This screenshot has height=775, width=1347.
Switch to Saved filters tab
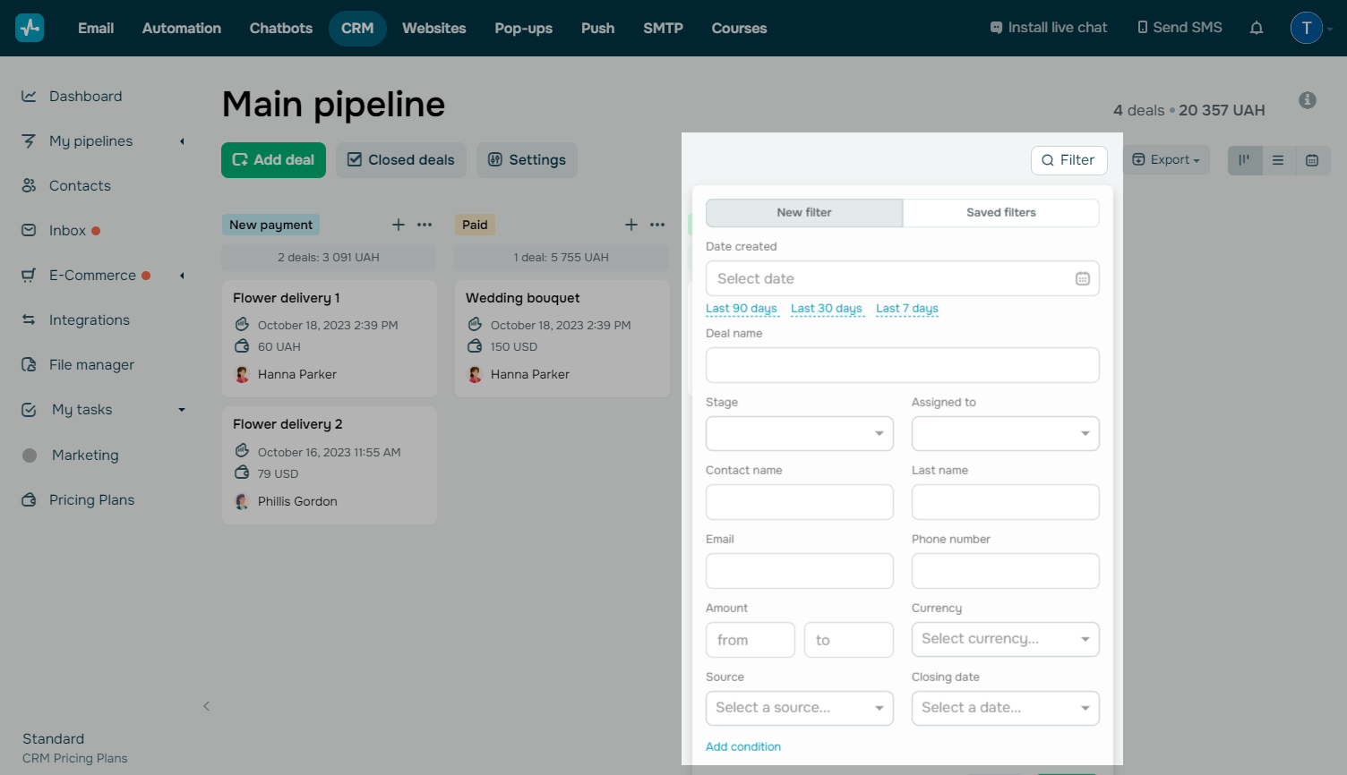[x=1000, y=212]
